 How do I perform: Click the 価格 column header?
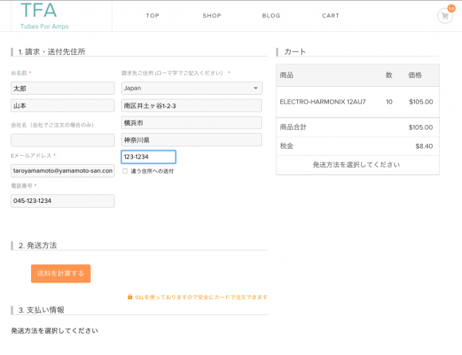[415, 75]
